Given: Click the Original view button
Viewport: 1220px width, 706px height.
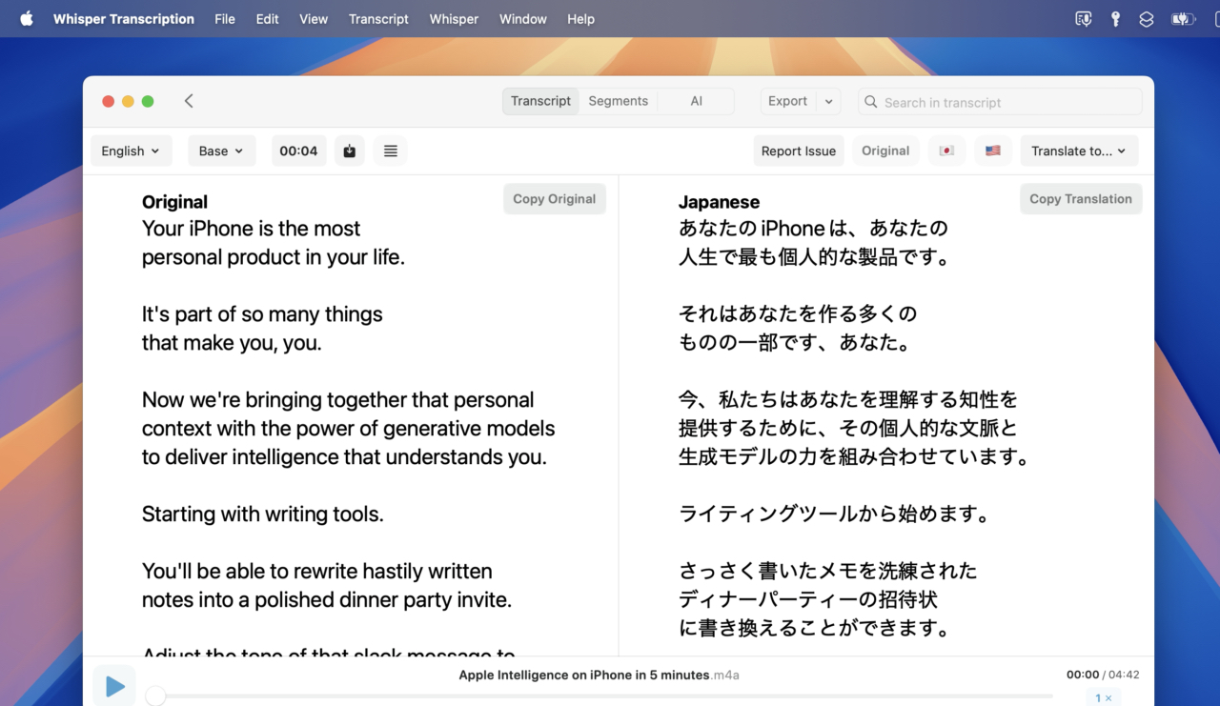Looking at the screenshot, I should tap(885, 151).
